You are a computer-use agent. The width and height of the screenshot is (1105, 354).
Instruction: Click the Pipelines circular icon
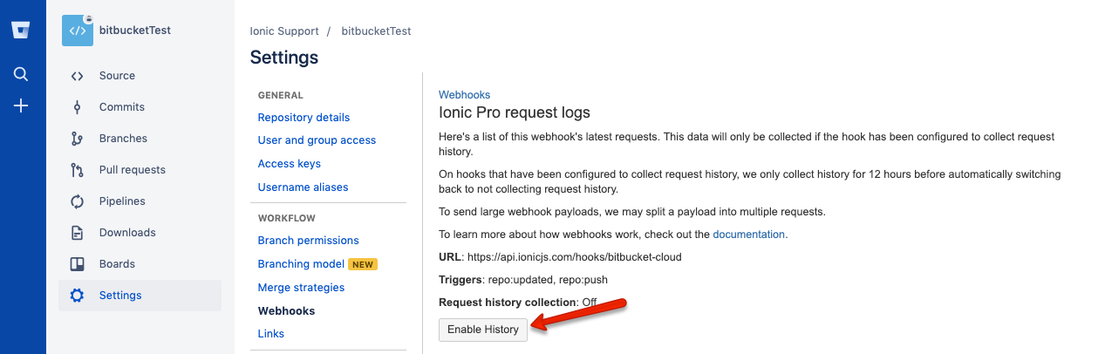coord(78,201)
